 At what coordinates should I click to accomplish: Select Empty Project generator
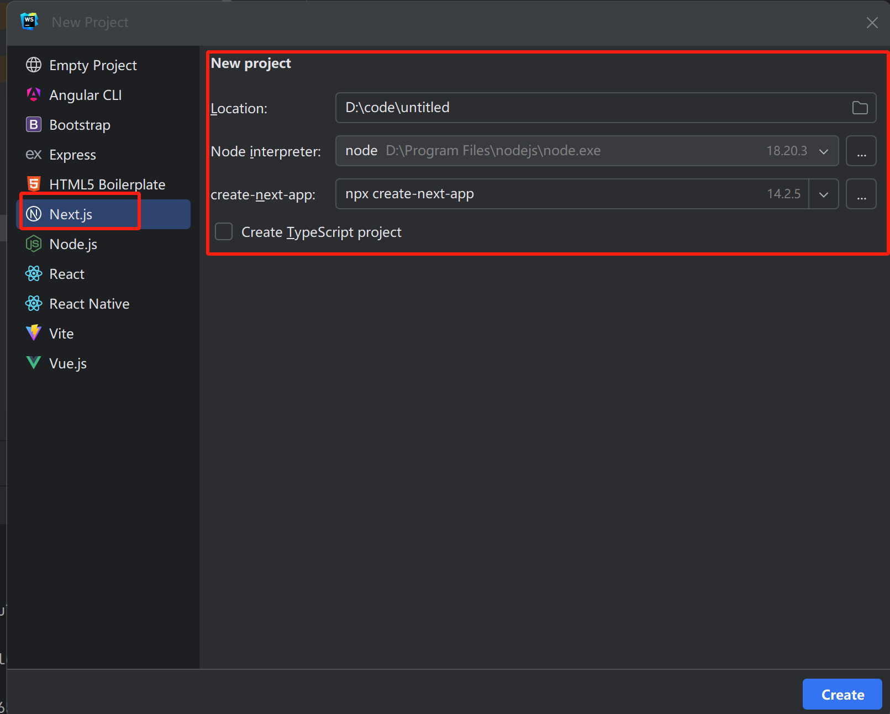tap(103, 65)
